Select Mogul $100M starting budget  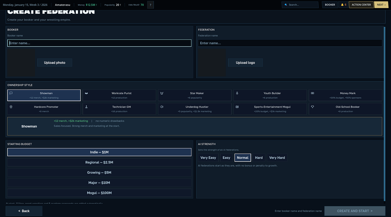click(x=99, y=193)
